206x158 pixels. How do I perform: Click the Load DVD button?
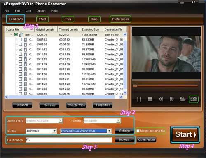16,19
